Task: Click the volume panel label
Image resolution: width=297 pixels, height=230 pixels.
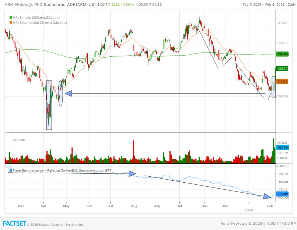Action: (x=19, y=140)
